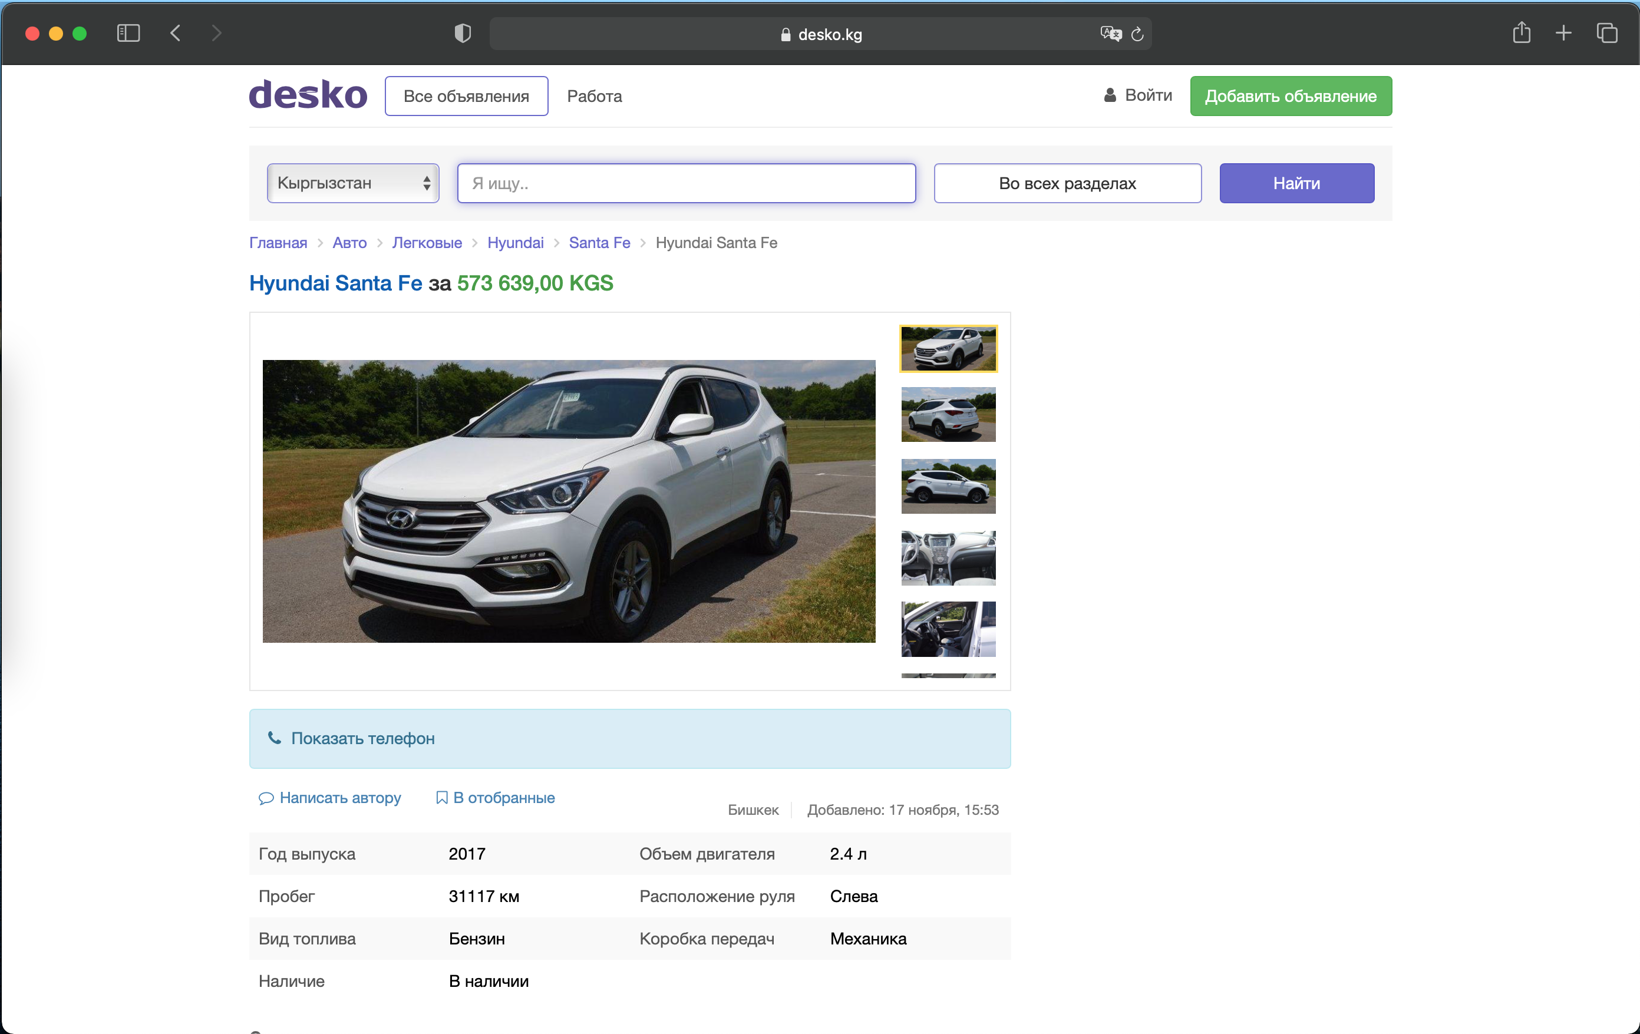Click the Год выпуска value 2017
This screenshot has height=1034, width=1640.
(467, 854)
